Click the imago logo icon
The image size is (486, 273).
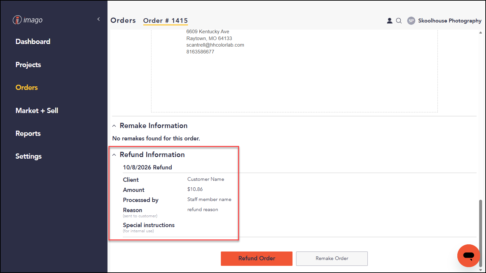[x=17, y=20]
